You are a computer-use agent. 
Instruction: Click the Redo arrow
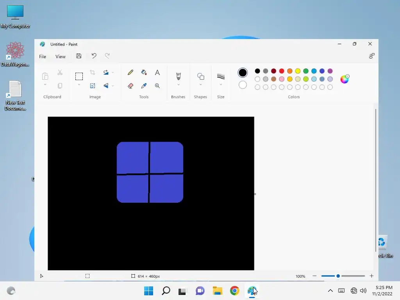click(x=107, y=56)
